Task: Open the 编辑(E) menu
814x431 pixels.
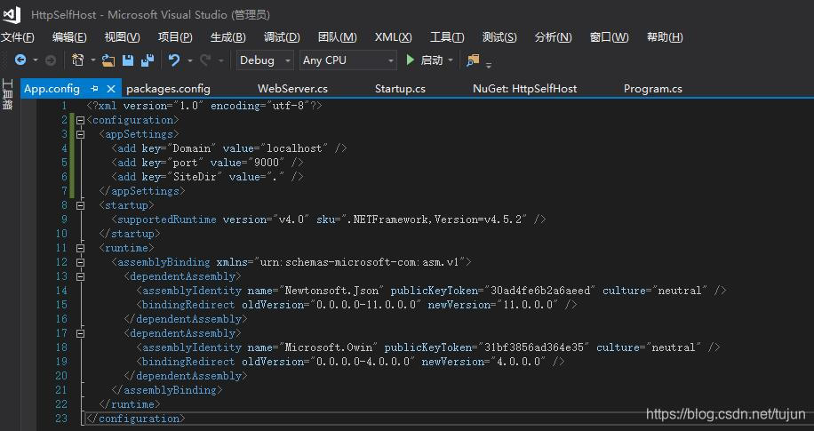Action: [x=69, y=37]
